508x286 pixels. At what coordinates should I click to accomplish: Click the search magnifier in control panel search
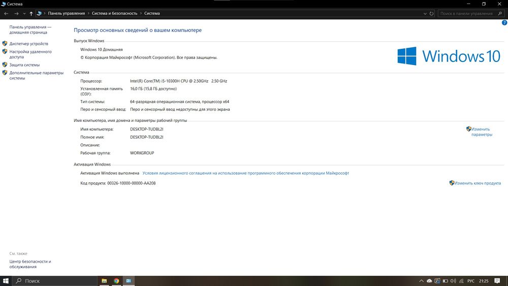point(500,14)
